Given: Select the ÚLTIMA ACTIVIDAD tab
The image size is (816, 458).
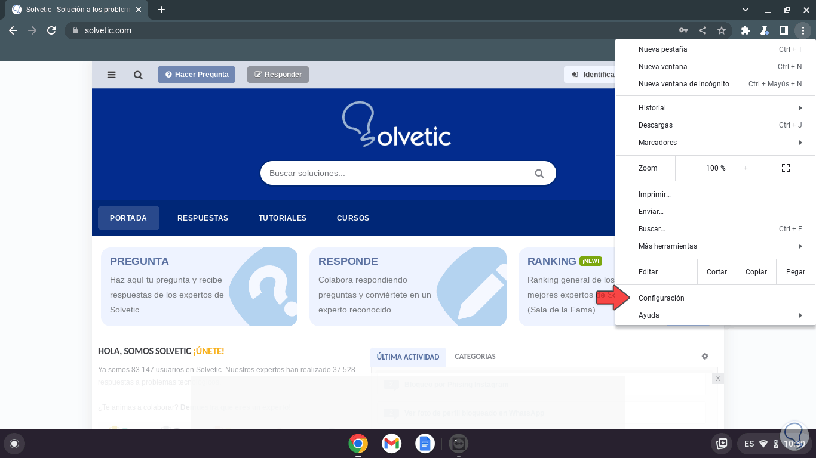Looking at the screenshot, I should tap(408, 357).
